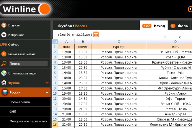
Task: Open Избранное star icon
Action: point(4,35)
